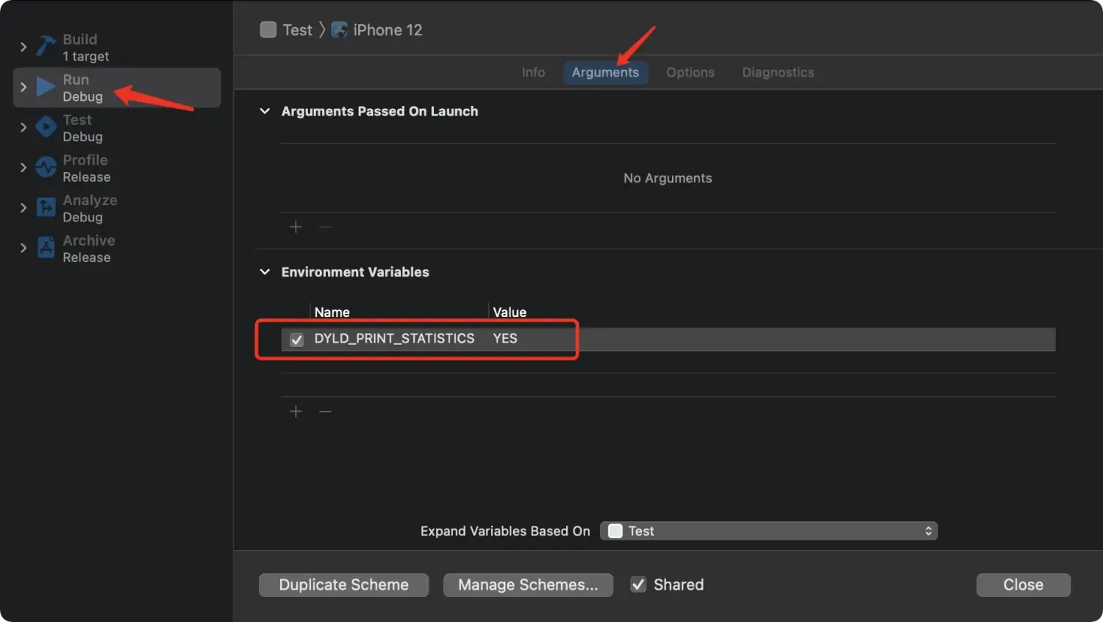
Task: Click the Test scheme checkbox in breadcrumb
Action: [x=268, y=30]
